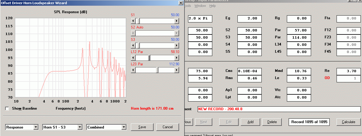362x136 pixels.
Task: Click the Par field showing 57.00
Action: tap(299, 31)
